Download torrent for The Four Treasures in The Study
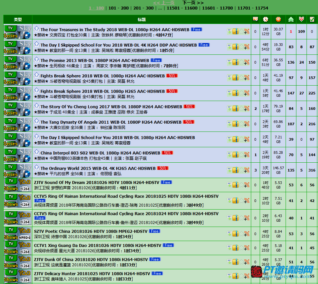 coord(229,31)
